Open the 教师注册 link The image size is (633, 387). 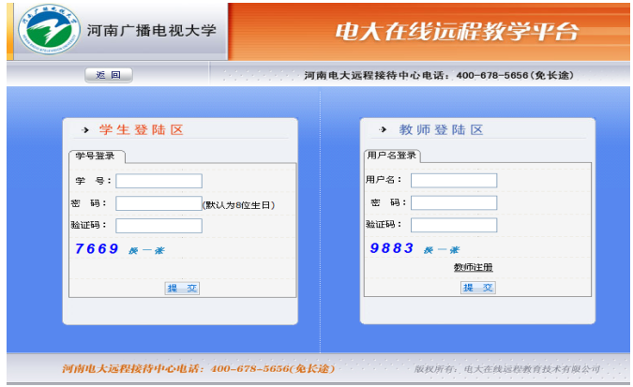tap(474, 267)
